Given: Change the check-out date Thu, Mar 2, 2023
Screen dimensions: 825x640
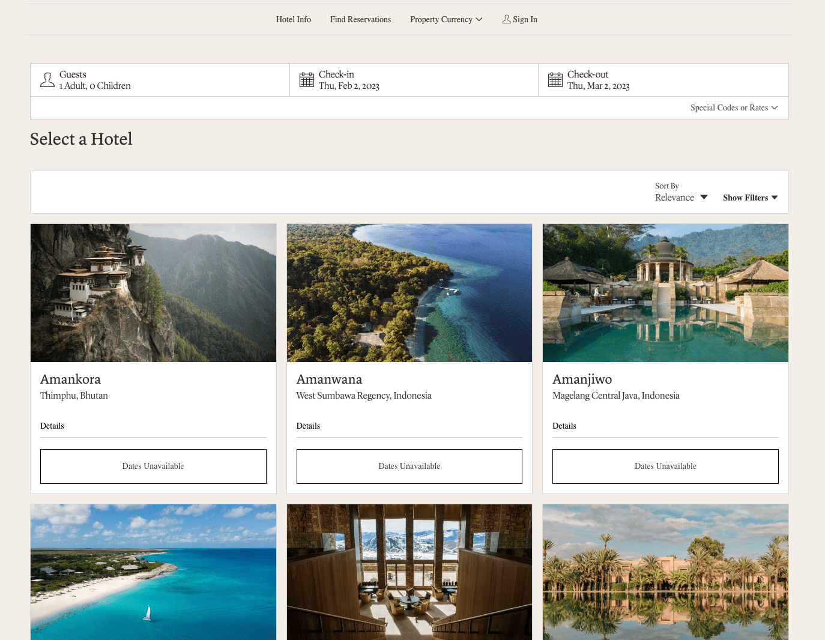Looking at the screenshot, I should pyautogui.click(x=663, y=80).
